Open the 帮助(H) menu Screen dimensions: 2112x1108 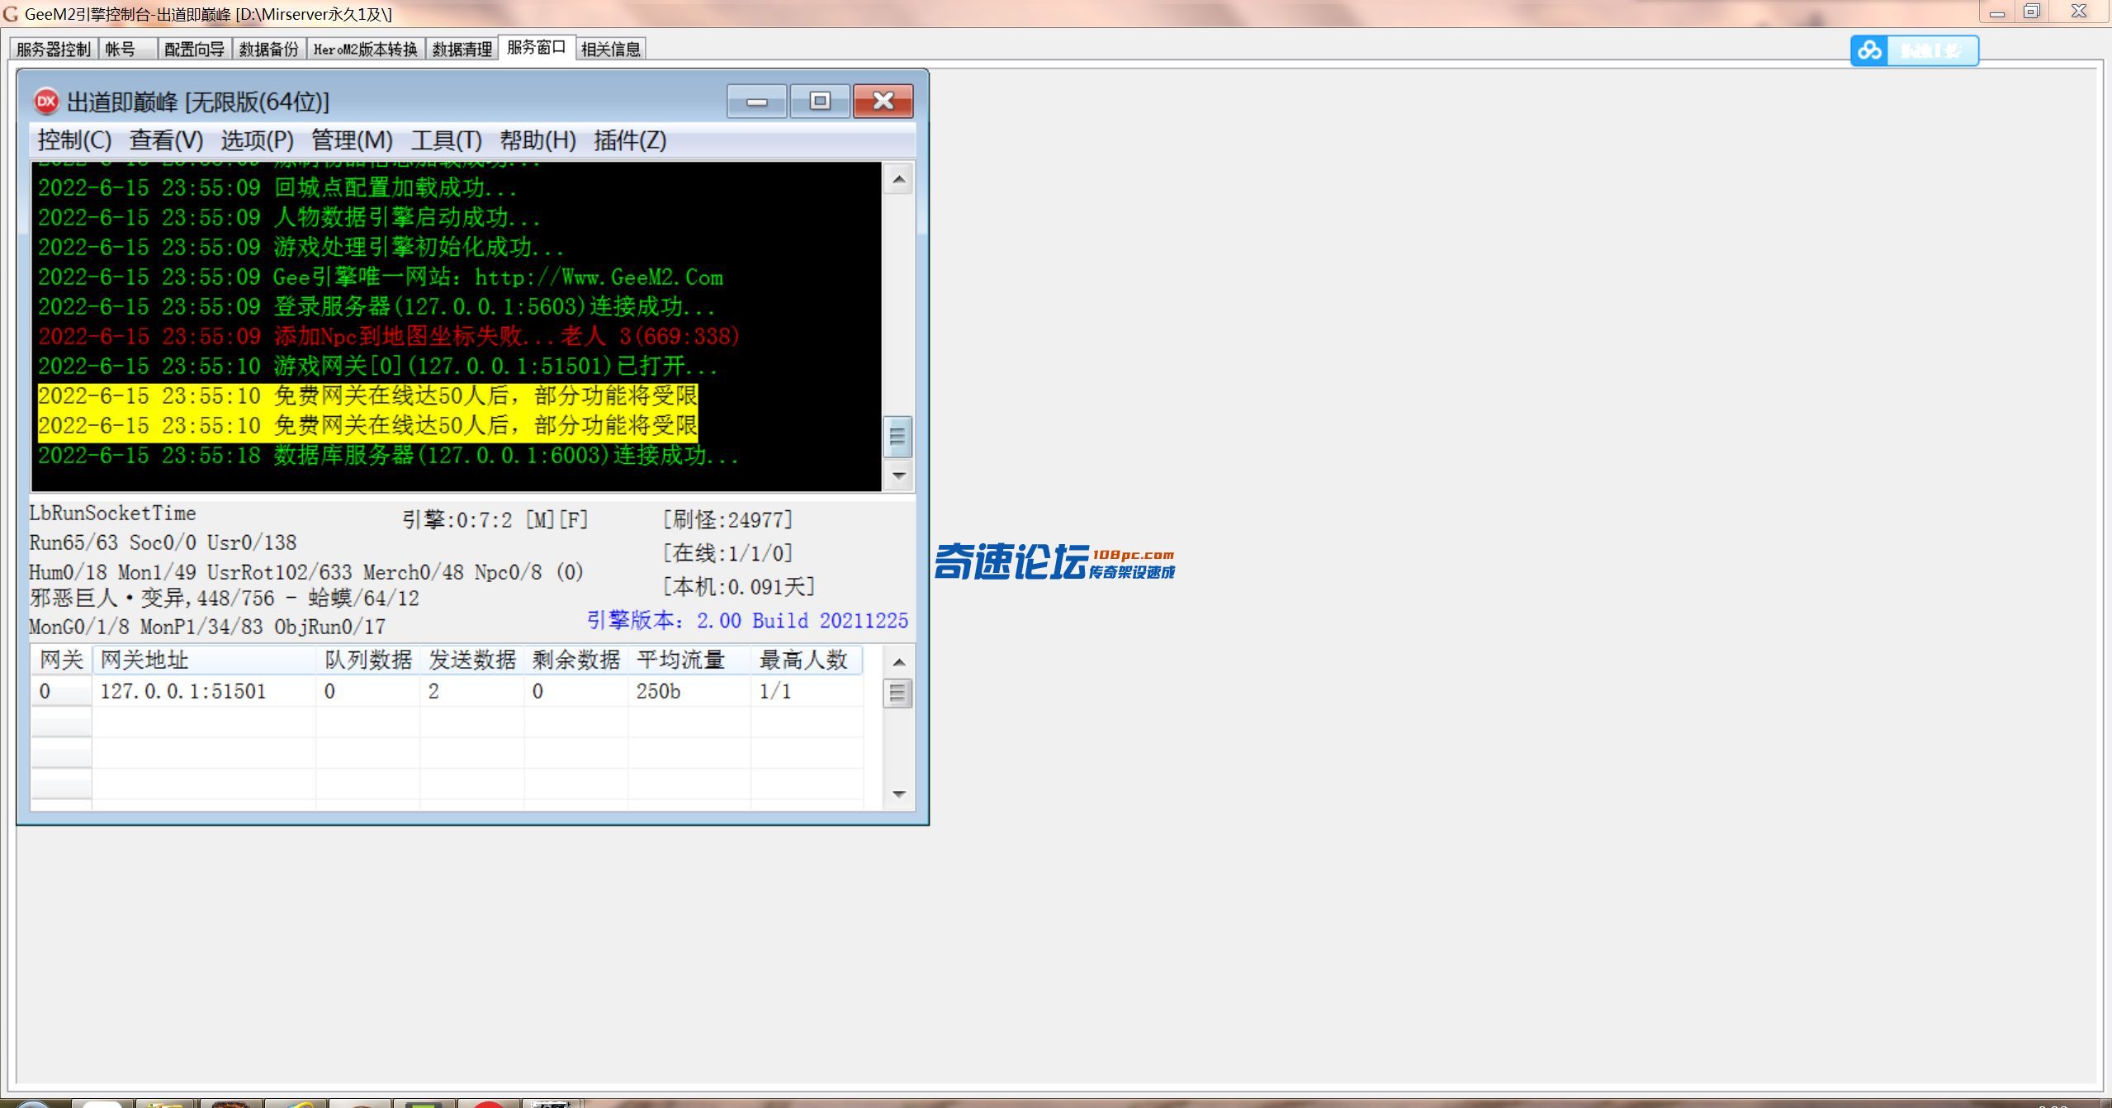[x=537, y=140]
